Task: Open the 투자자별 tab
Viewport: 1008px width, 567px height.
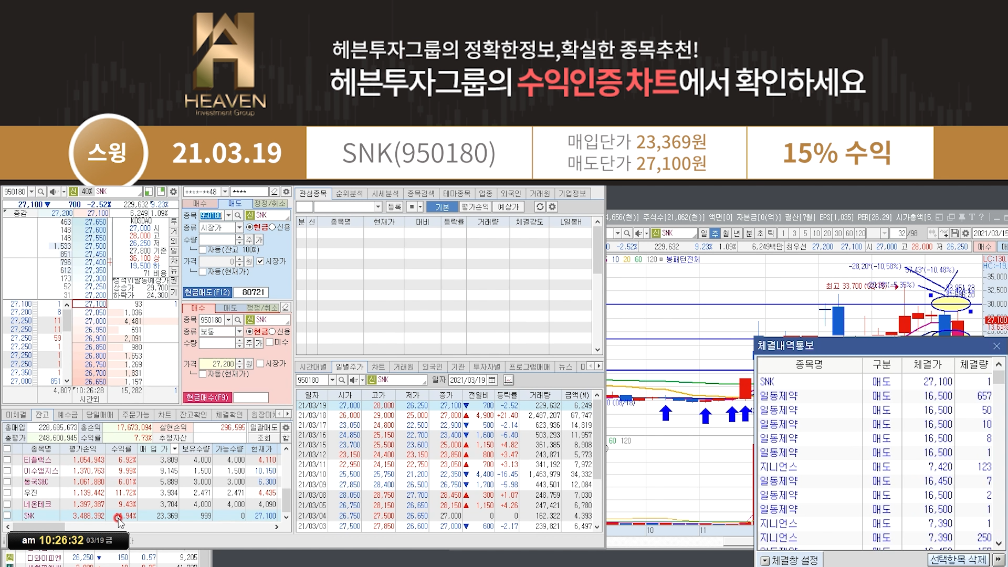Action: (487, 366)
